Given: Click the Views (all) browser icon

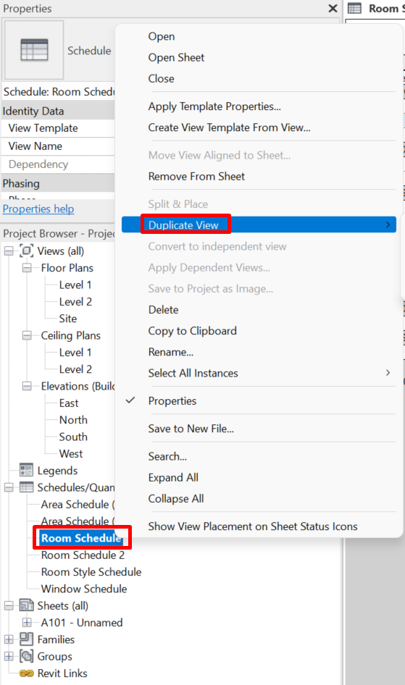Looking at the screenshot, I should (x=27, y=251).
